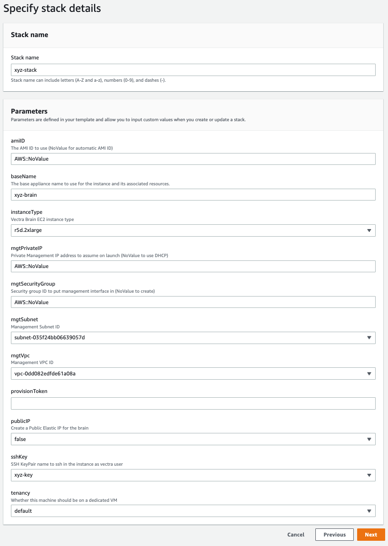Screen dimensions: 388x546
Task: Focus the amiID input field
Action: (x=193, y=159)
